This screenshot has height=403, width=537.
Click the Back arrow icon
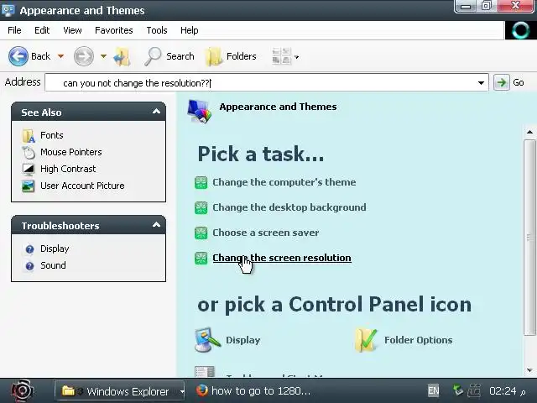(x=18, y=56)
